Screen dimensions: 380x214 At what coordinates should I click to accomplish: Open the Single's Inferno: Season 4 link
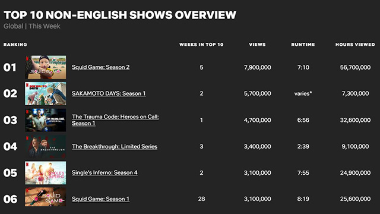pos(104,172)
